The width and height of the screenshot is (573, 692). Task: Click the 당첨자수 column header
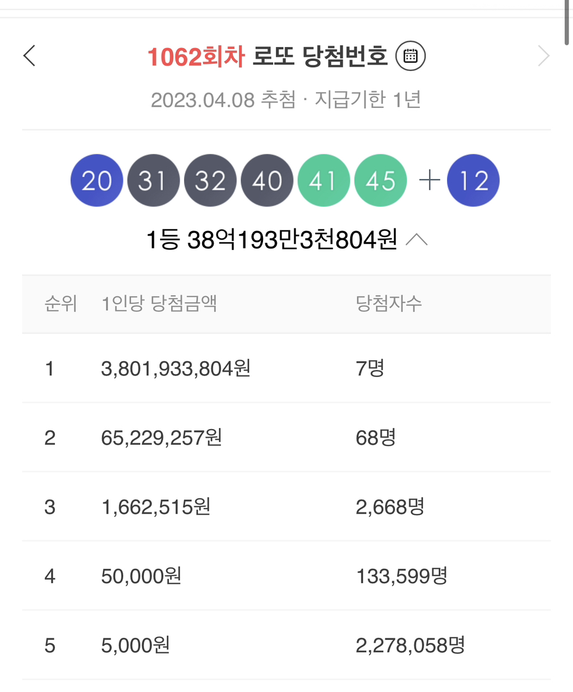pos(388,304)
